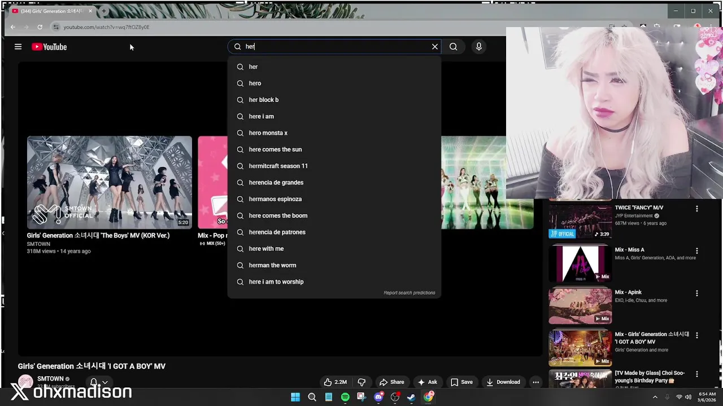Open the 'Mix - Apink' thumbnail
Image resolution: width=723 pixels, height=406 pixels.
pos(580,306)
